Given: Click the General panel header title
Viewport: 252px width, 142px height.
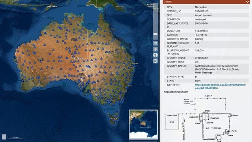Looking at the screenshot, I should 168,2.
